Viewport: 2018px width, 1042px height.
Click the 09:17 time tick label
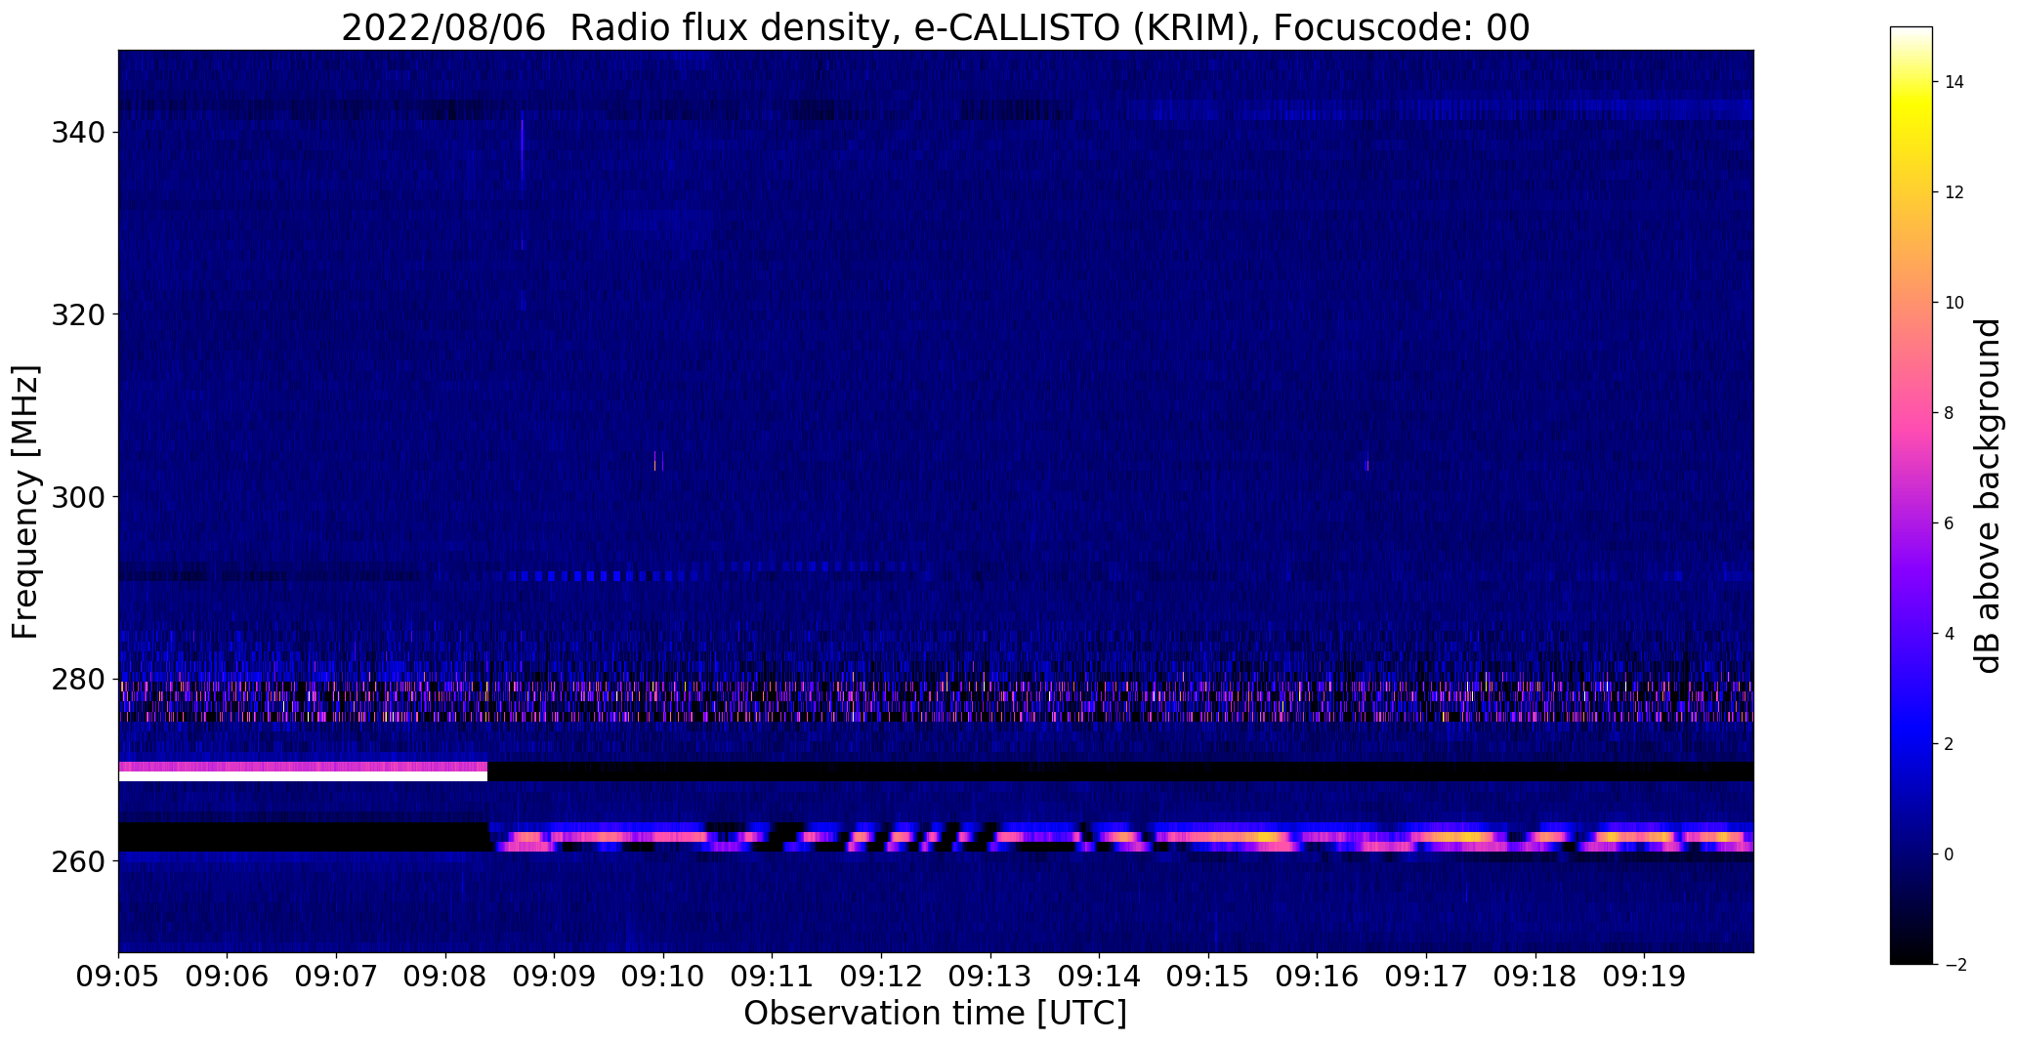click(1426, 978)
